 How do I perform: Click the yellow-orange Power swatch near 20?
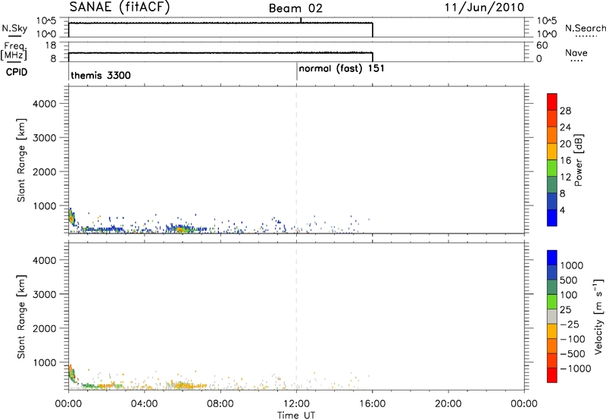(552, 151)
